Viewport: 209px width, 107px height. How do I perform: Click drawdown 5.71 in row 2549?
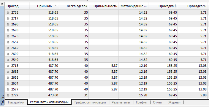tap(203, 60)
